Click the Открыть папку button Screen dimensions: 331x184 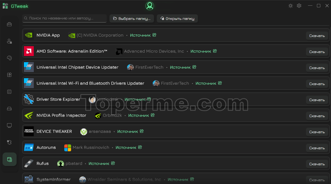tap(177, 19)
